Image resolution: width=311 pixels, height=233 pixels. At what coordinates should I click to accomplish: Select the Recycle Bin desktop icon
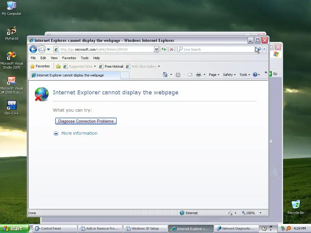tap(296, 207)
